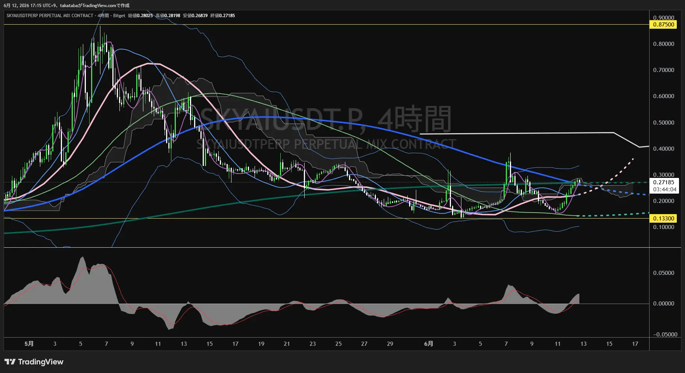685x373 pixels.
Task: Click the 安値0.26839 low value
Action: 195,16
